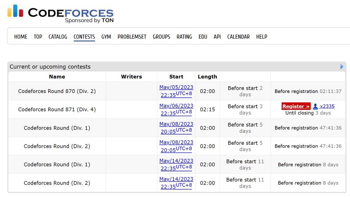Click Before start 3 days cell

coord(245,110)
